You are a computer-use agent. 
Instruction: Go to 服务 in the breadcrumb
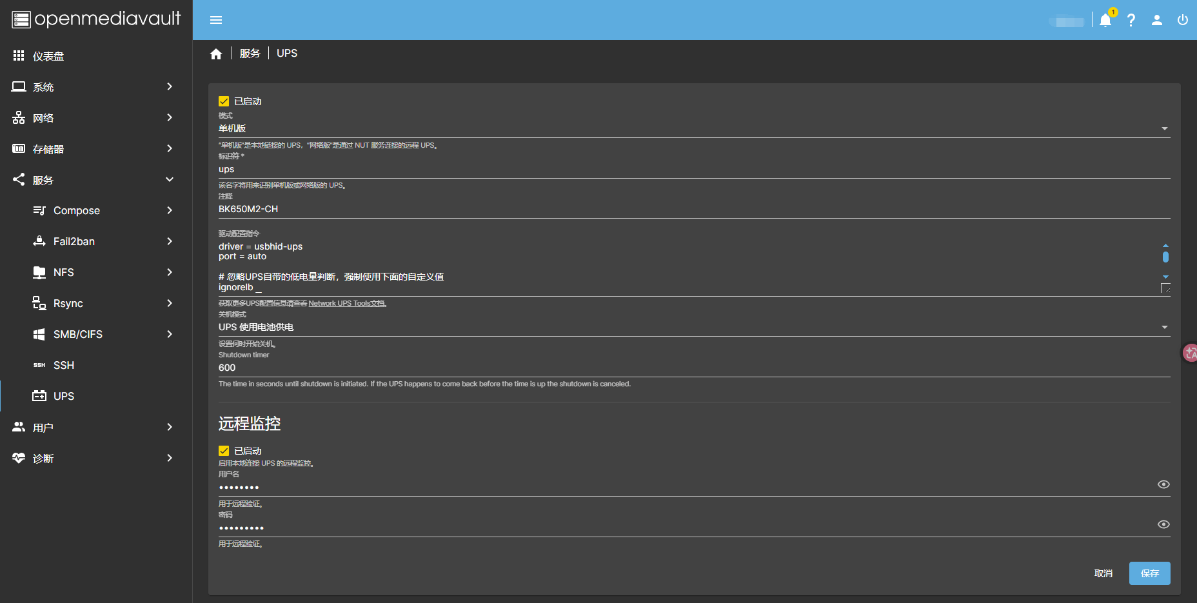250,54
